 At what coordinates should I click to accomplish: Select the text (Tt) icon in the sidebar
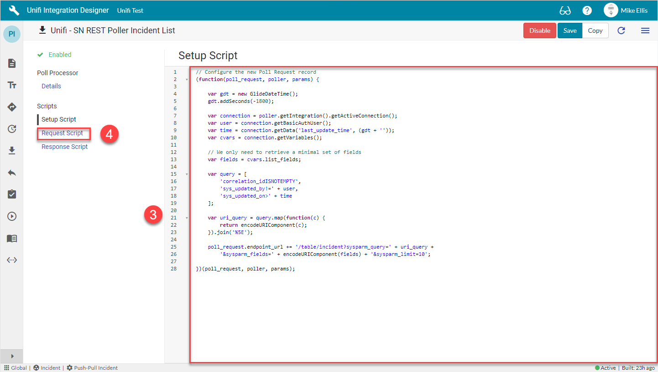[11, 85]
